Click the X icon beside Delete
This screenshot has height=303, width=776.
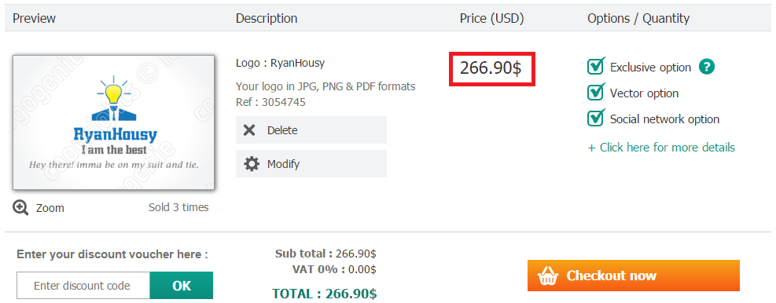pos(250,130)
